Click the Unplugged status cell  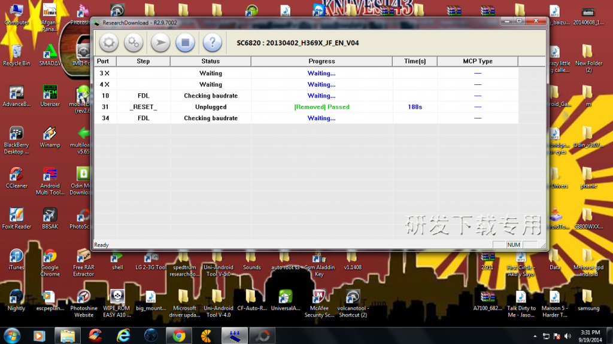pos(211,107)
